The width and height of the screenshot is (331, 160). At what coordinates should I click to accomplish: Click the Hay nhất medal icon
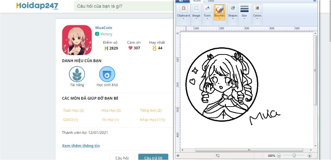pyautogui.click(x=155, y=48)
